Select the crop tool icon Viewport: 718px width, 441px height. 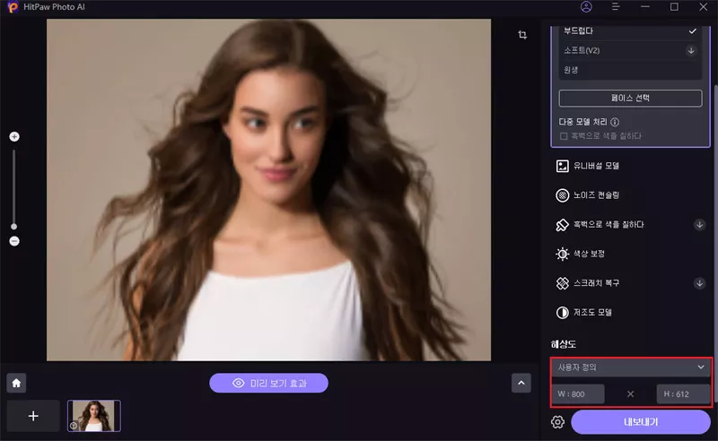(x=522, y=35)
